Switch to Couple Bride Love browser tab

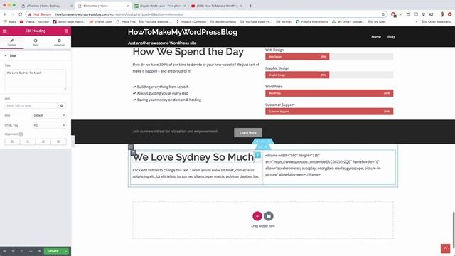point(160,6)
